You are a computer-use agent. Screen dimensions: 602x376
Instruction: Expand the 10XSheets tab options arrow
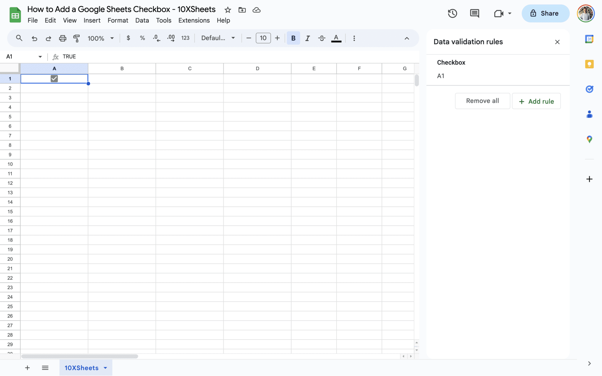pos(106,368)
